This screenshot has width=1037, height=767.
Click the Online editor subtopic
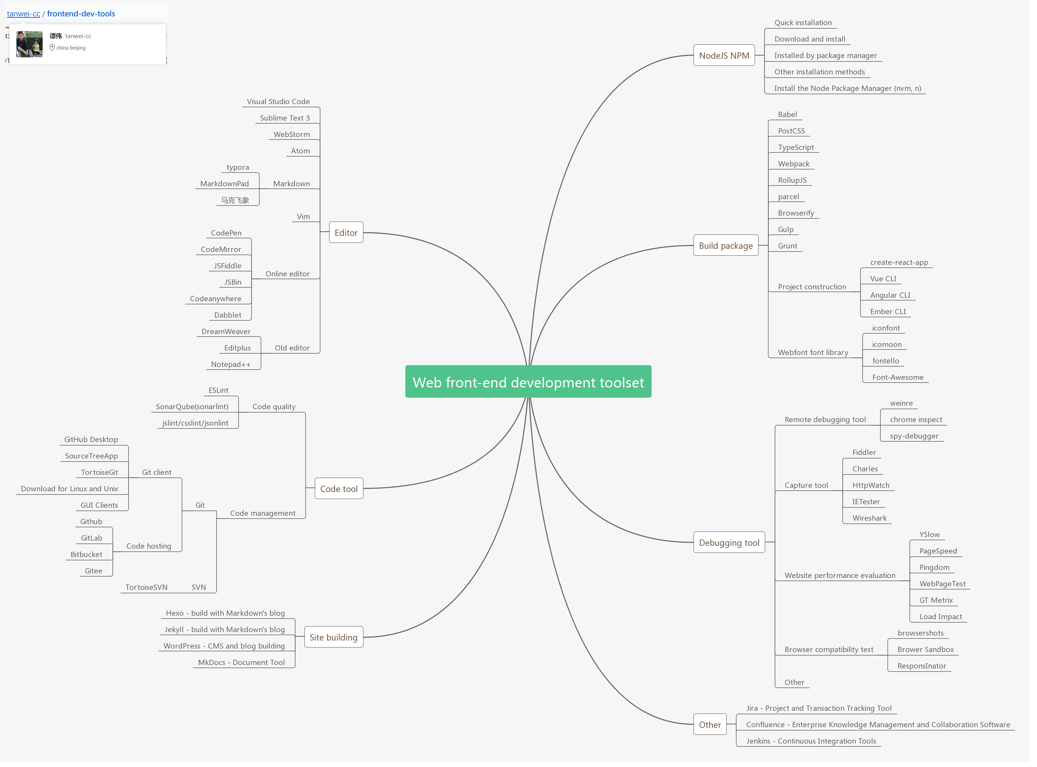(289, 275)
